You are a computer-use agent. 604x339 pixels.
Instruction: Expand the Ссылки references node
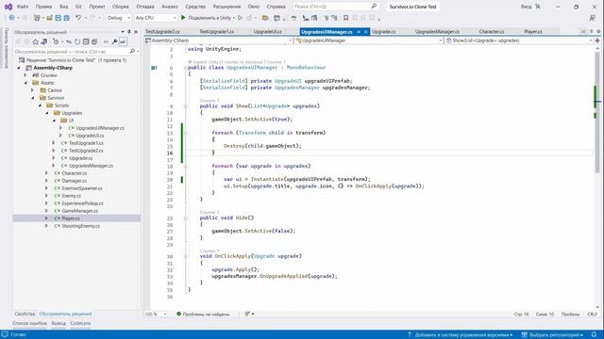(25, 75)
